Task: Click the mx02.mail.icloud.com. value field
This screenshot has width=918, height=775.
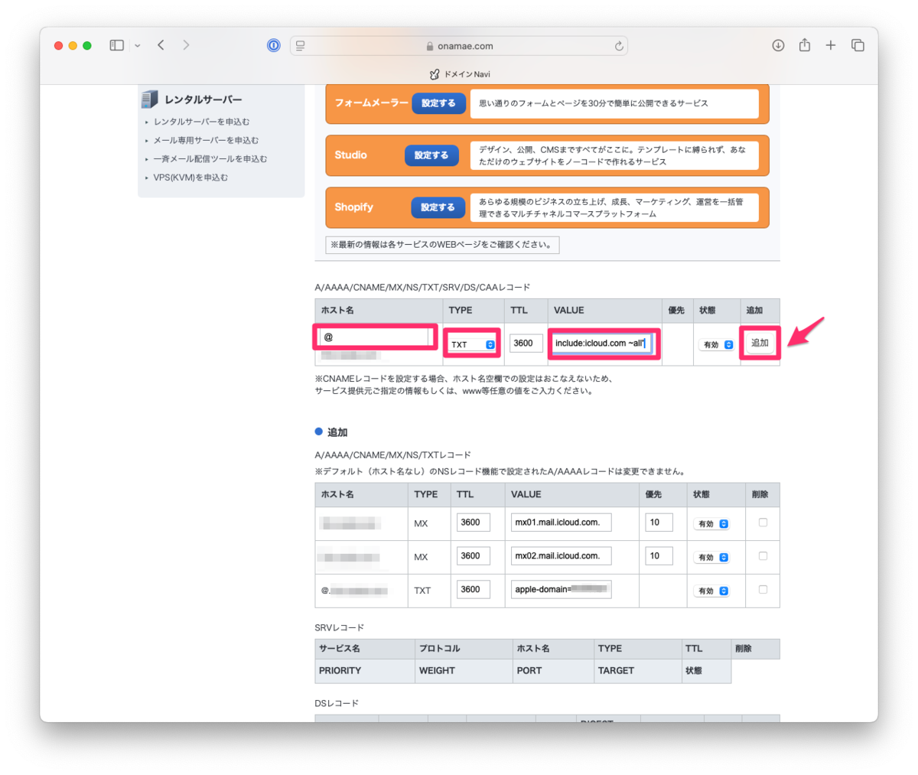Action: pyautogui.click(x=562, y=556)
